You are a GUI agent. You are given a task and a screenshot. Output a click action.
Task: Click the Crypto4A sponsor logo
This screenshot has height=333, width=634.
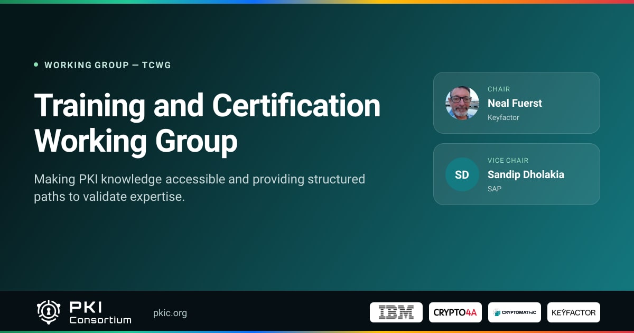tap(455, 312)
